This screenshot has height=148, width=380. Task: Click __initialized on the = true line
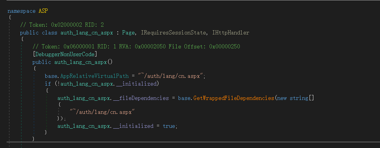[x=133, y=126]
